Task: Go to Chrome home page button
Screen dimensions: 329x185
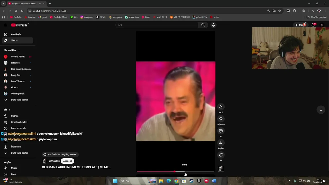Action: pos(22,11)
